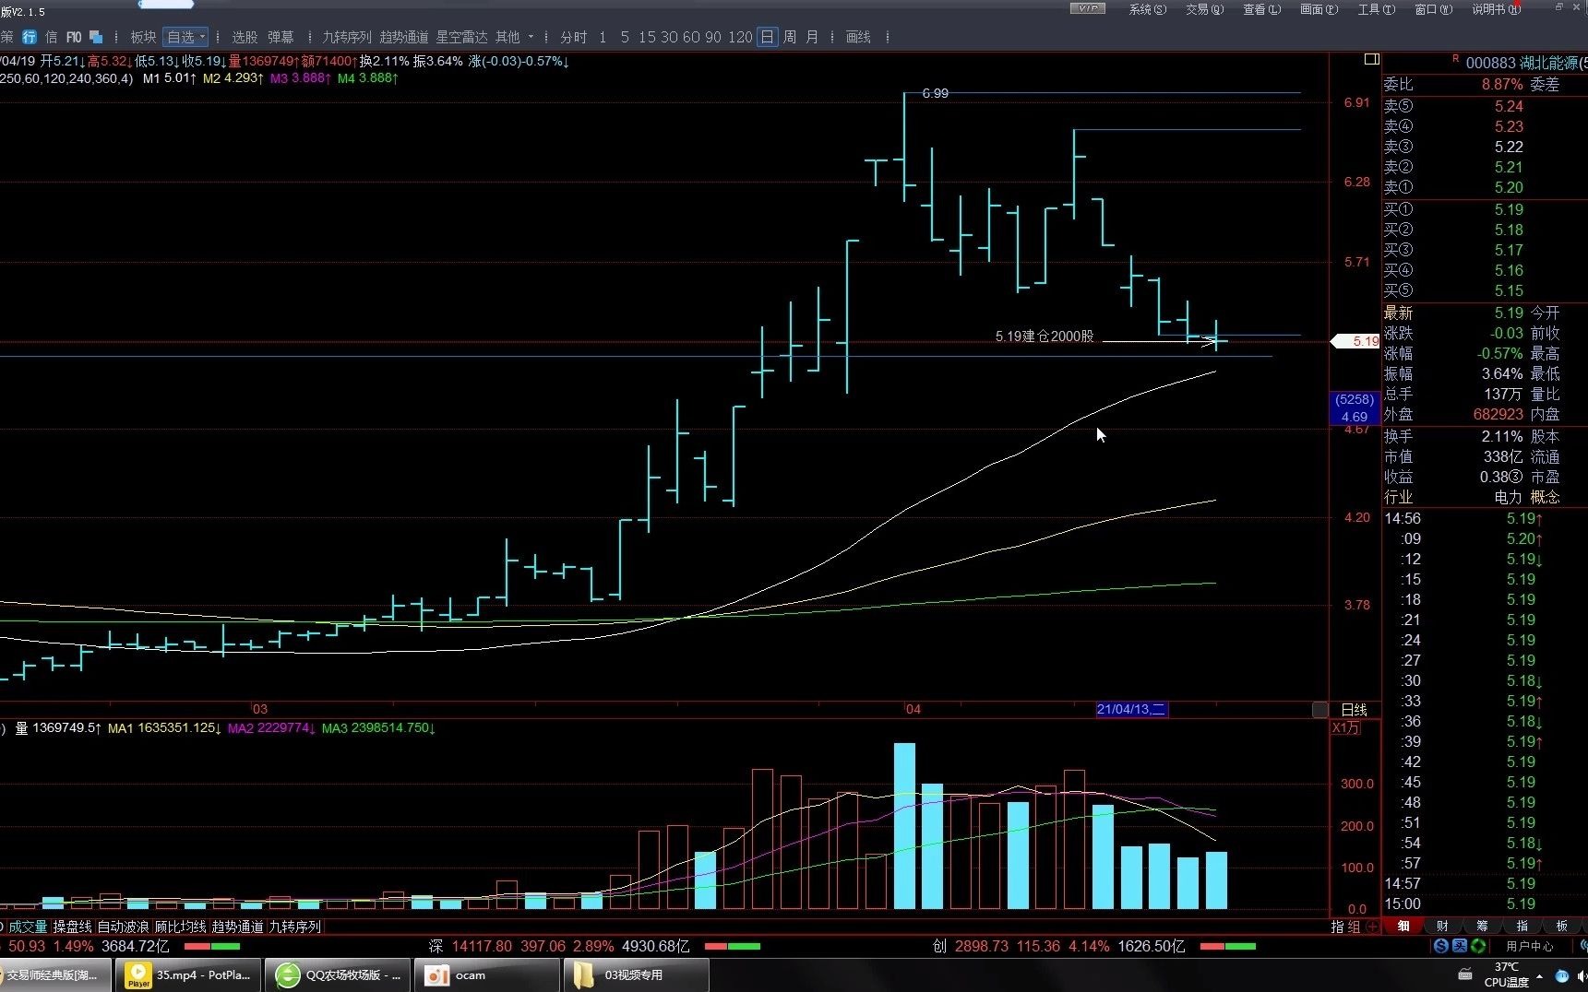Screen dimensions: 1588x992
Task: Select the 操盘线 indicator tab
Action: point(72,927)
